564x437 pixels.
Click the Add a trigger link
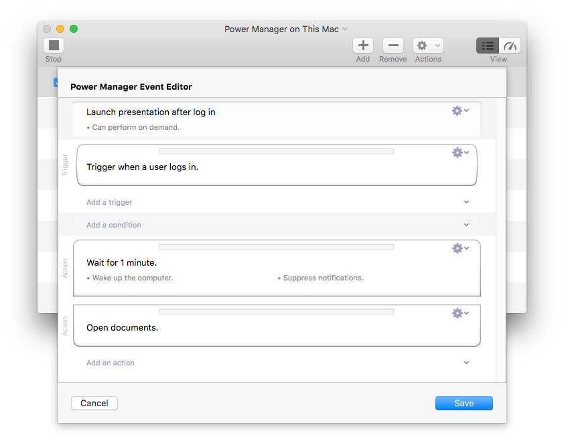(x=109, y=202)
